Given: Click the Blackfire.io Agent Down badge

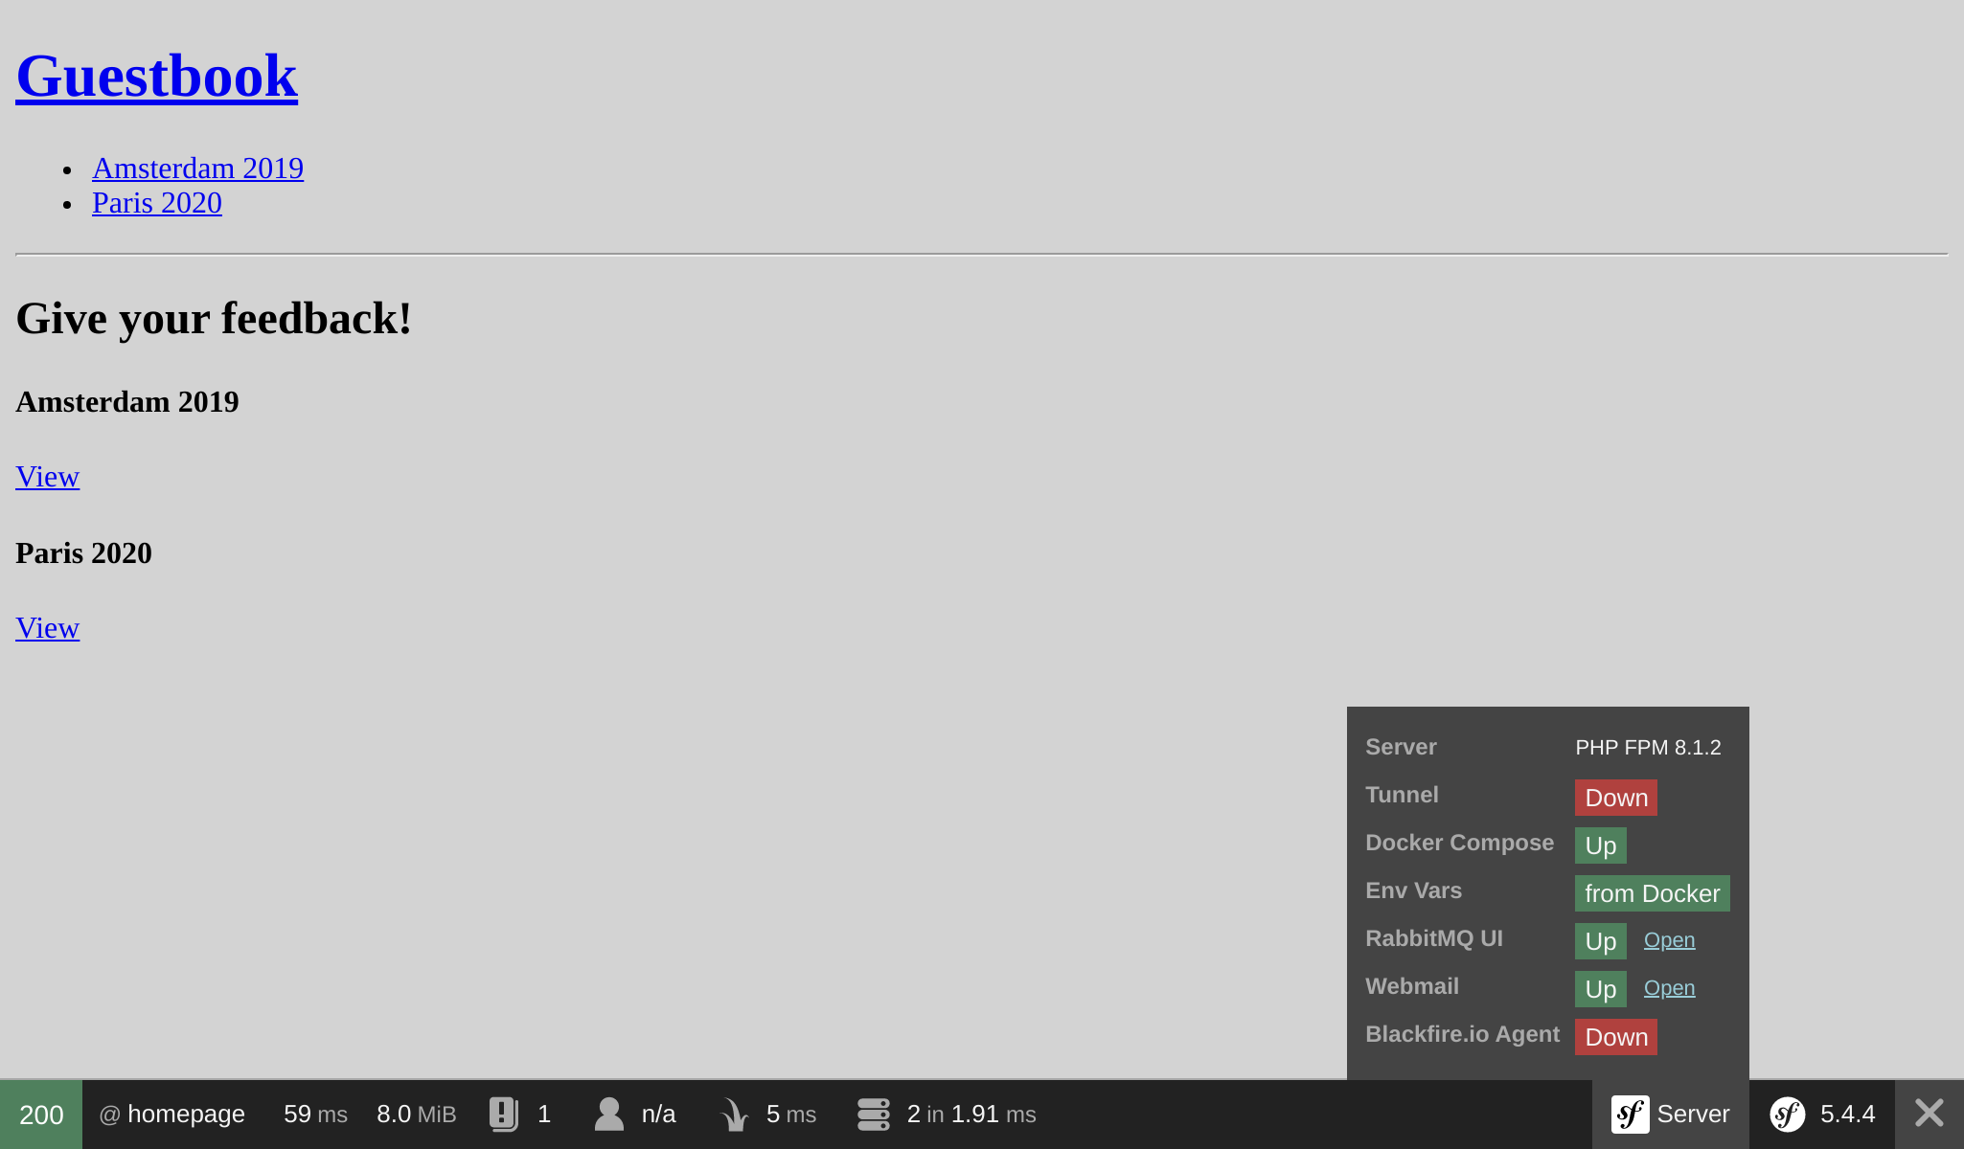Looking at the screenshot, I should coord(1615,1037).
